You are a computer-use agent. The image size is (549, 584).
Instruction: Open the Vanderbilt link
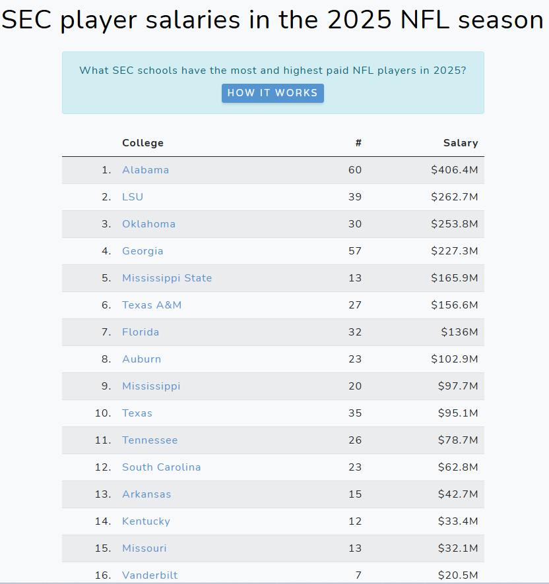[x=150, y=575]
